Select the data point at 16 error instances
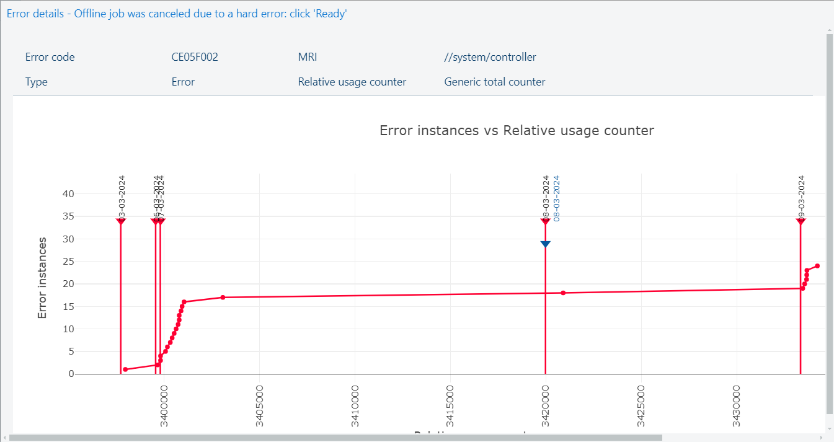The width and height of the screenshot is (834, 442). pos(184,302)
